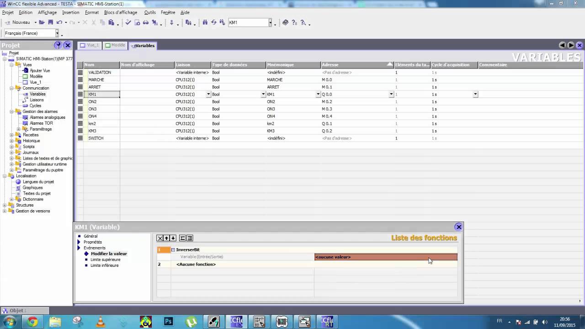Expand the Recettes tree node
The width and height of the screenshot is (585, 329).
[11, 135]
